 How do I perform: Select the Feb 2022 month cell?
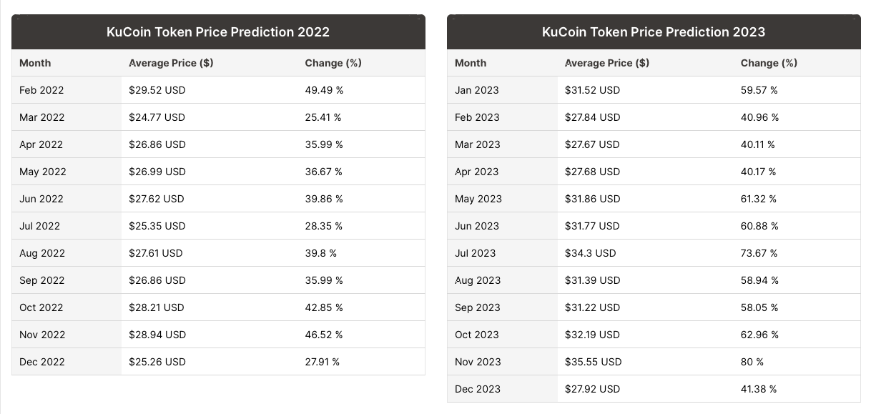click(x=41, y=90)
